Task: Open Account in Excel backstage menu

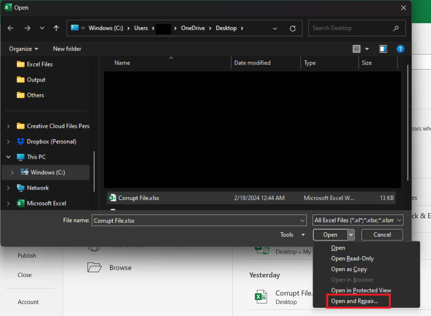Action: point(28,302)
